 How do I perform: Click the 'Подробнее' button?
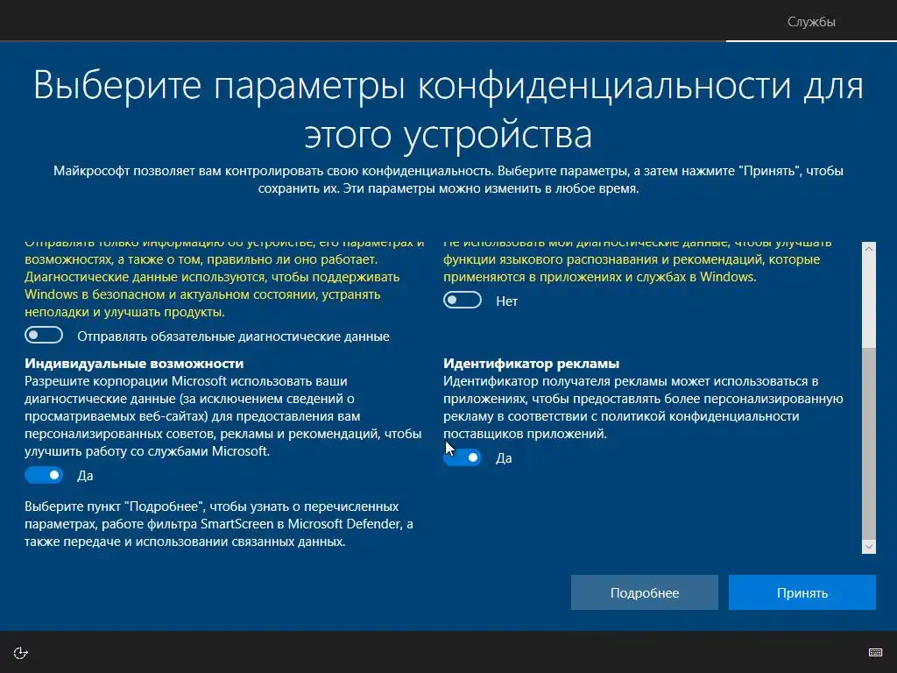click(x=644, y=592)
